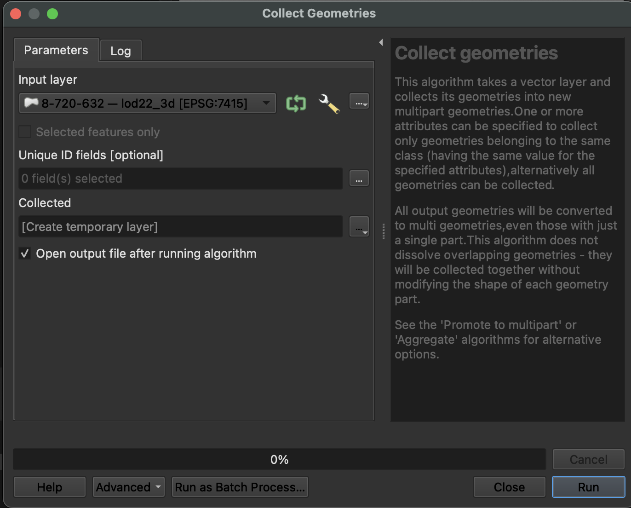Click the green iterate over features icon
This screenshot has height=508, width=631.
point(296,103)
